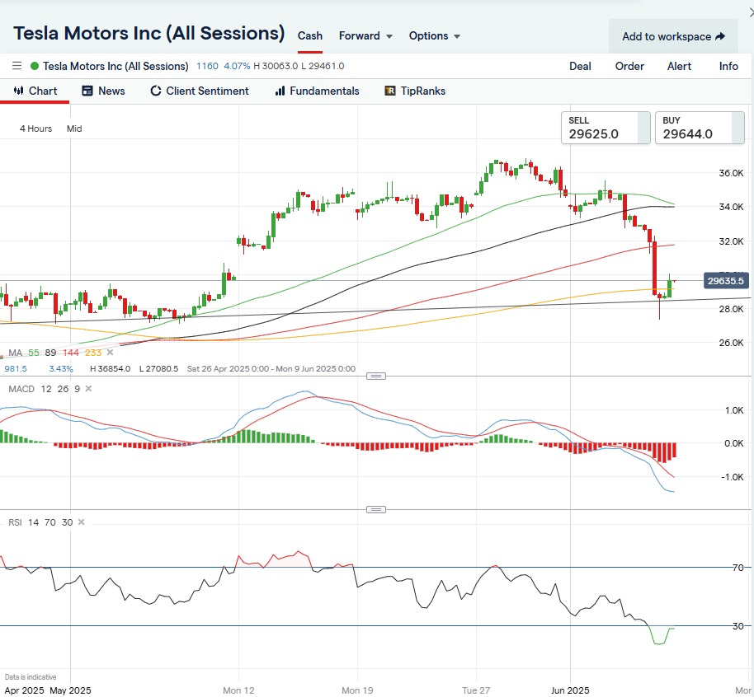Image resolution: width=754 pixels, height=697 pixels.
Task: Open the Deal panel
Action: (x=580, y=66)
